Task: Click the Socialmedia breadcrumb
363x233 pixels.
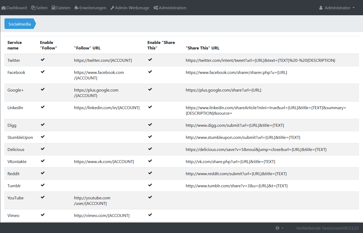Action: click(20, 24)
